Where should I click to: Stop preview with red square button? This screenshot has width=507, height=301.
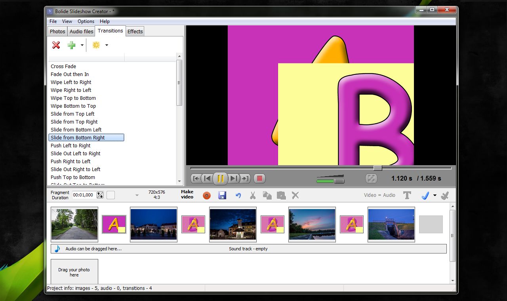259,179
